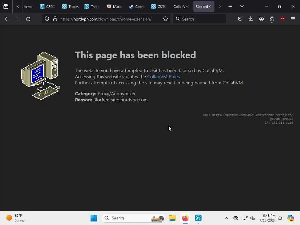Click the 'Category: Proxy/Anonymizer' line
This screenshot has height=225, width=300.
[x=105, y=94]
